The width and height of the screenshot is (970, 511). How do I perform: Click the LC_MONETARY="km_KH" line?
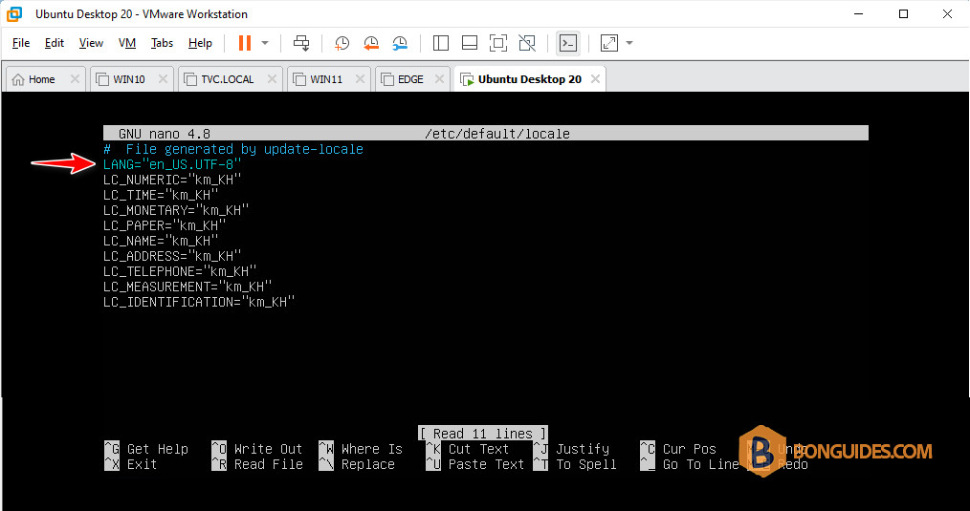point(176,211)
